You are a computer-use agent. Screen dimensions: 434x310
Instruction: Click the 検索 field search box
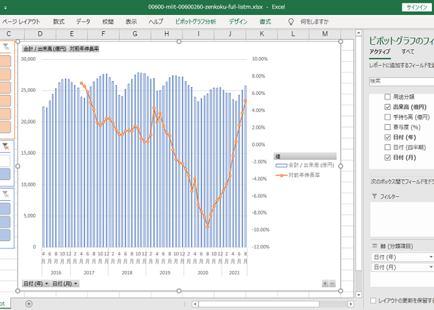pyautogui.click(x=401, y=81)
